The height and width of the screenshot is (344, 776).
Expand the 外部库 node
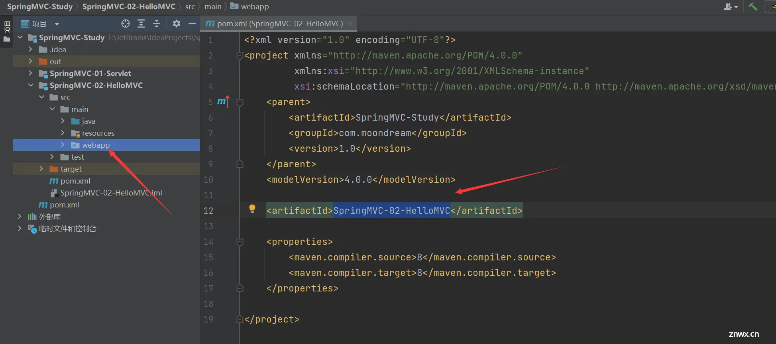(20, 217)
